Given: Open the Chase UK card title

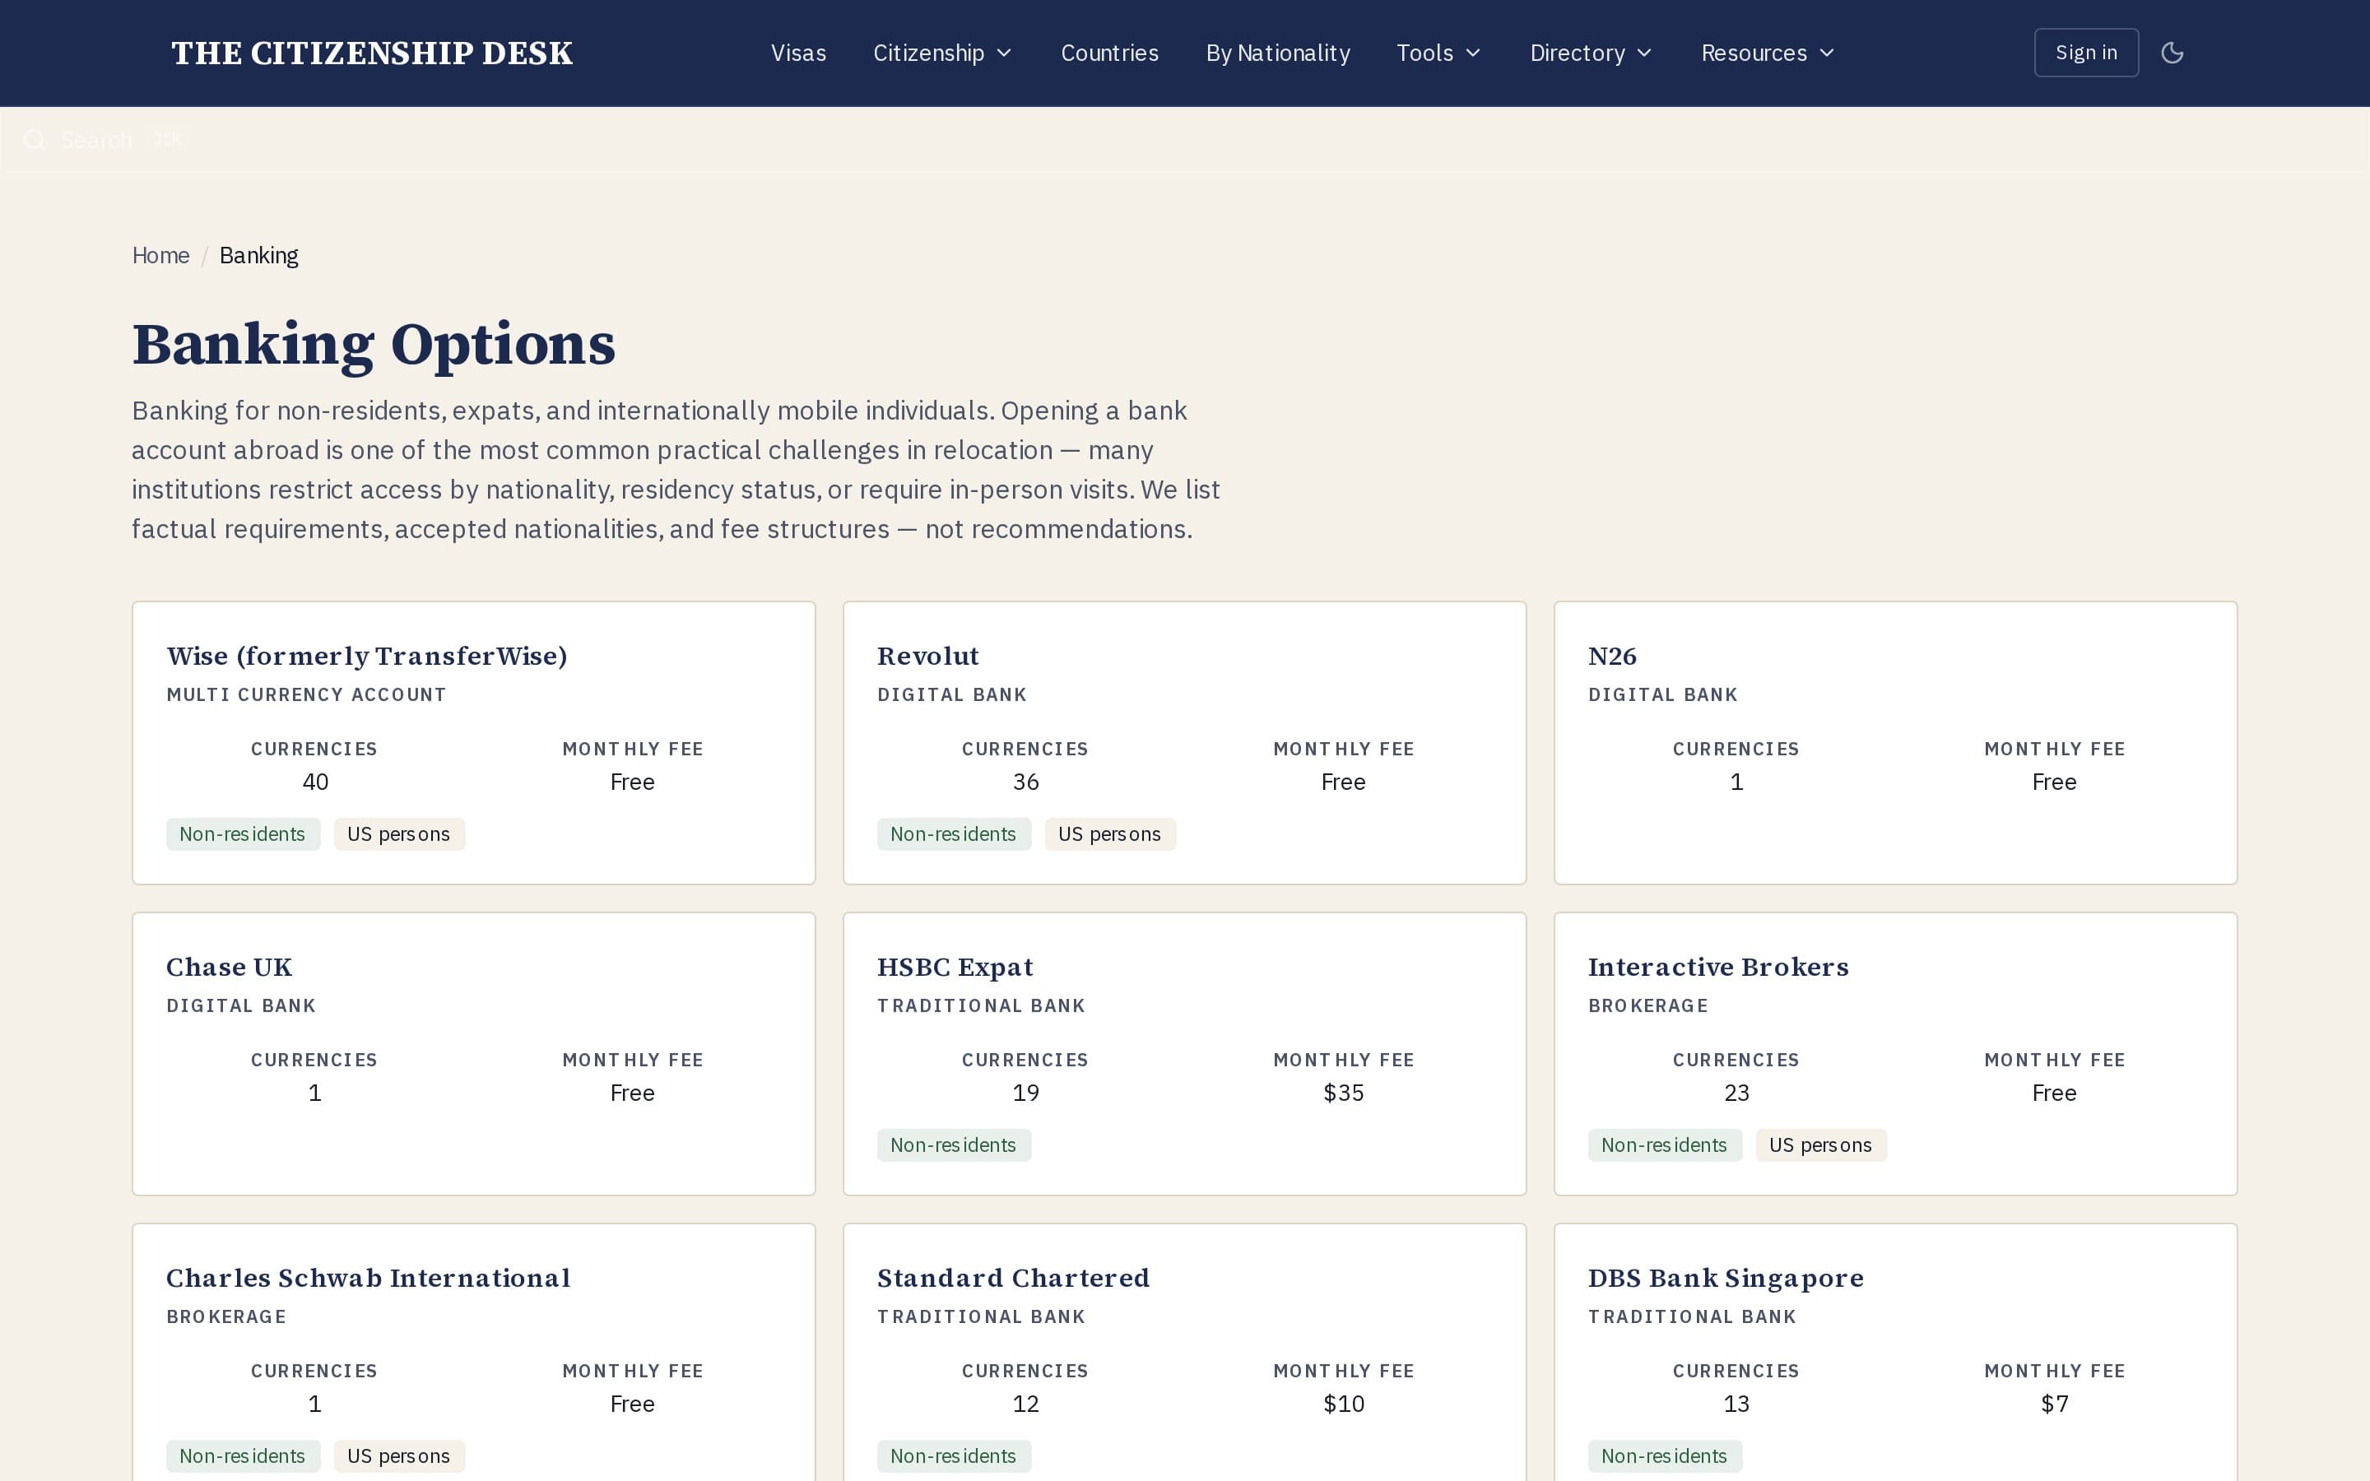Looking at the screenshot, I should (x=229, y=967).
